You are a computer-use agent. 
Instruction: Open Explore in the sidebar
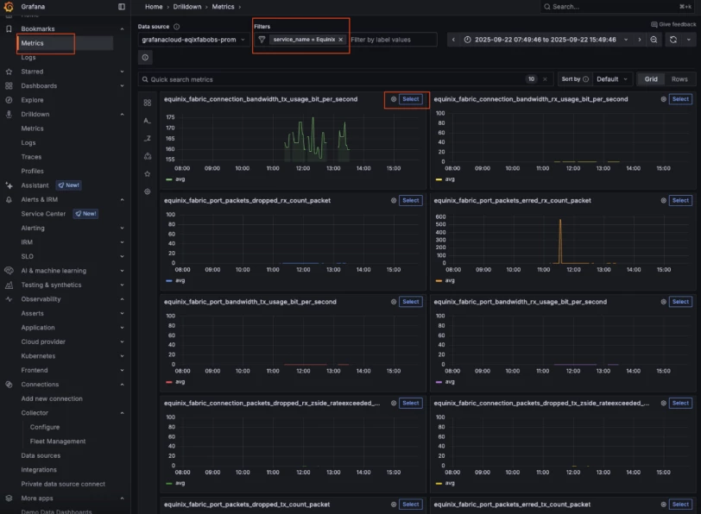tap(32, 100)
